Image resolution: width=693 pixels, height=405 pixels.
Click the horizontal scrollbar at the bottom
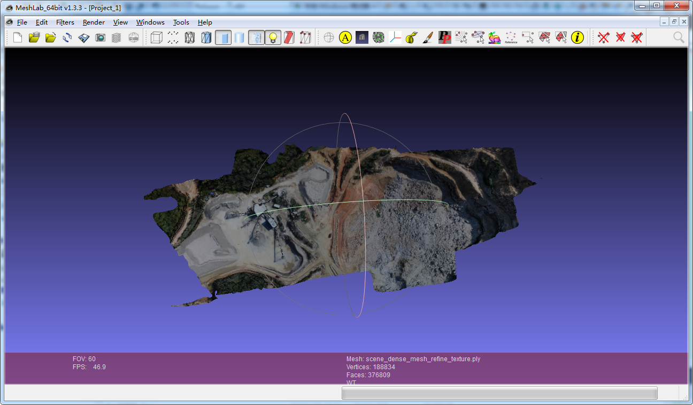coord(500,393)
